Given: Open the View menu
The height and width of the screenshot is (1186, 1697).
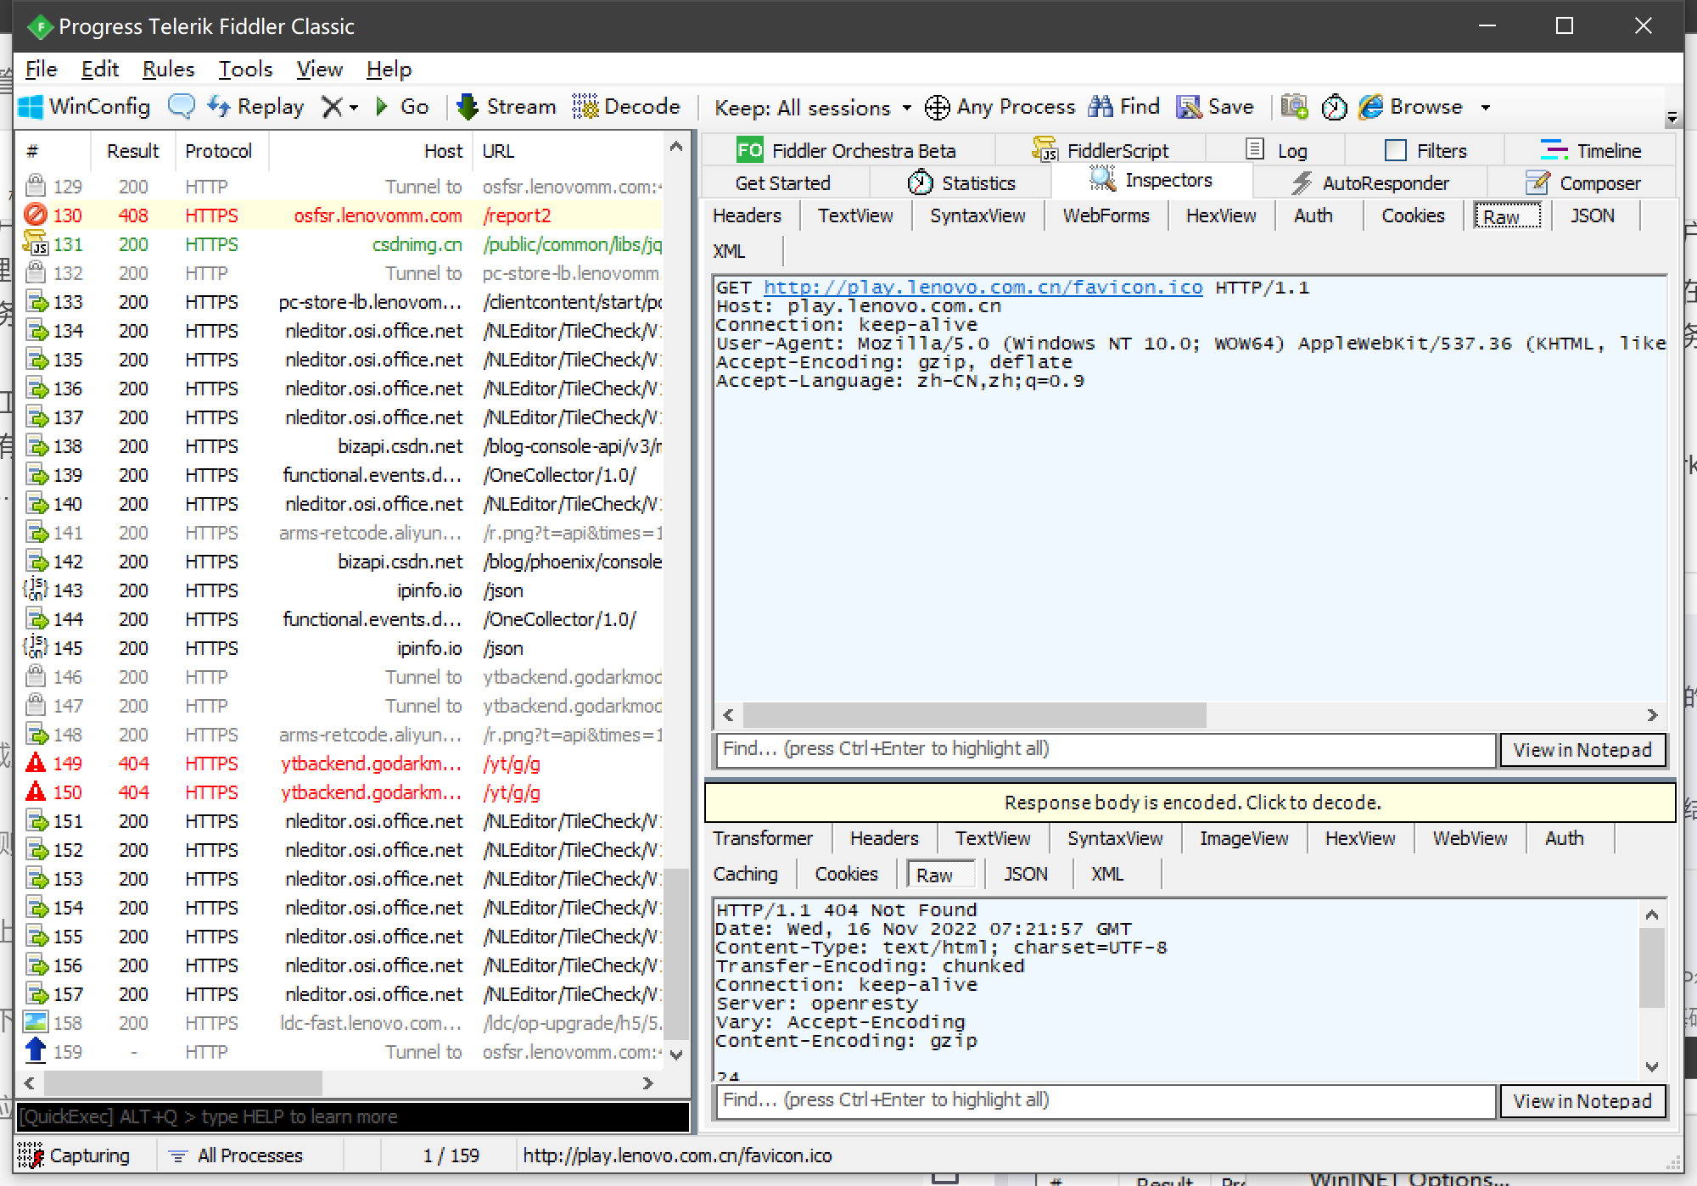Looking at the screenshot, I should coord(319,70).
